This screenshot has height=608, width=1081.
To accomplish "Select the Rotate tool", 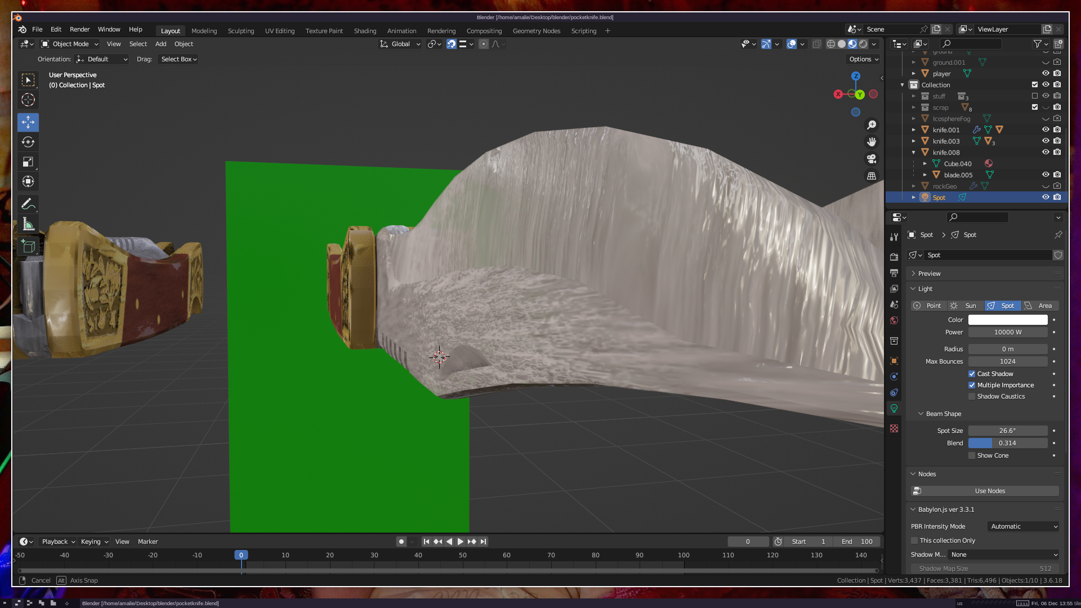I will pos(28,142).
